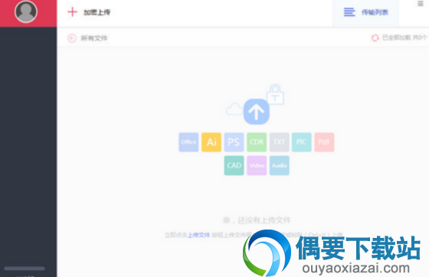Viewport: 429px width, 277px height.
Task: Click the PS file type tile
Action: (234, 142)
